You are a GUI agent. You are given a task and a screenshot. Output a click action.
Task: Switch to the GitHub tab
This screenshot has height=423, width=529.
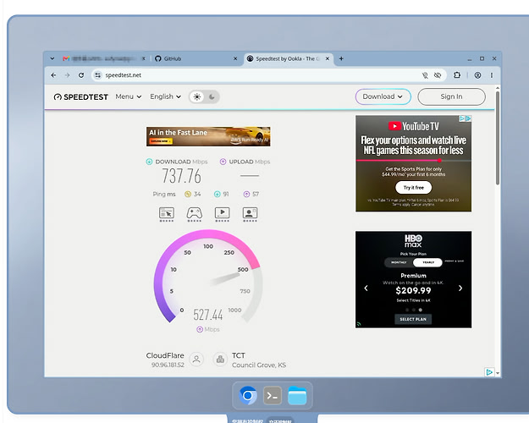pos(196,58)
